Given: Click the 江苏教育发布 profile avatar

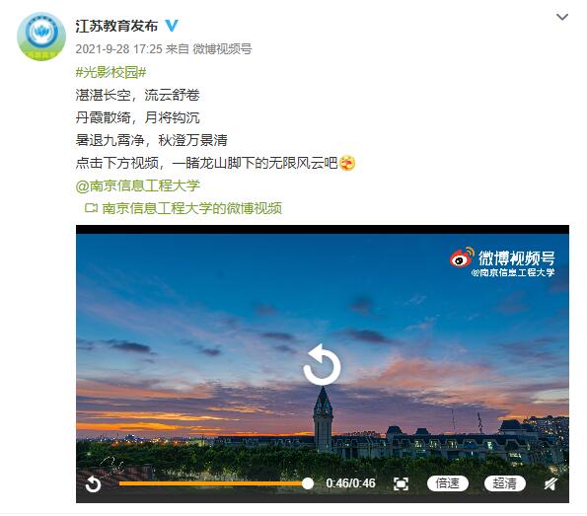Looking at the screenshot, I should coord(41,37).
